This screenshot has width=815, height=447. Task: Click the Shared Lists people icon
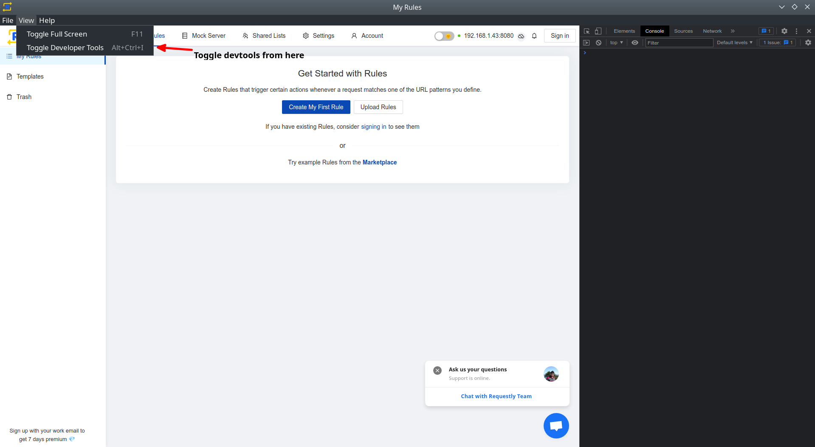(245, 36)
